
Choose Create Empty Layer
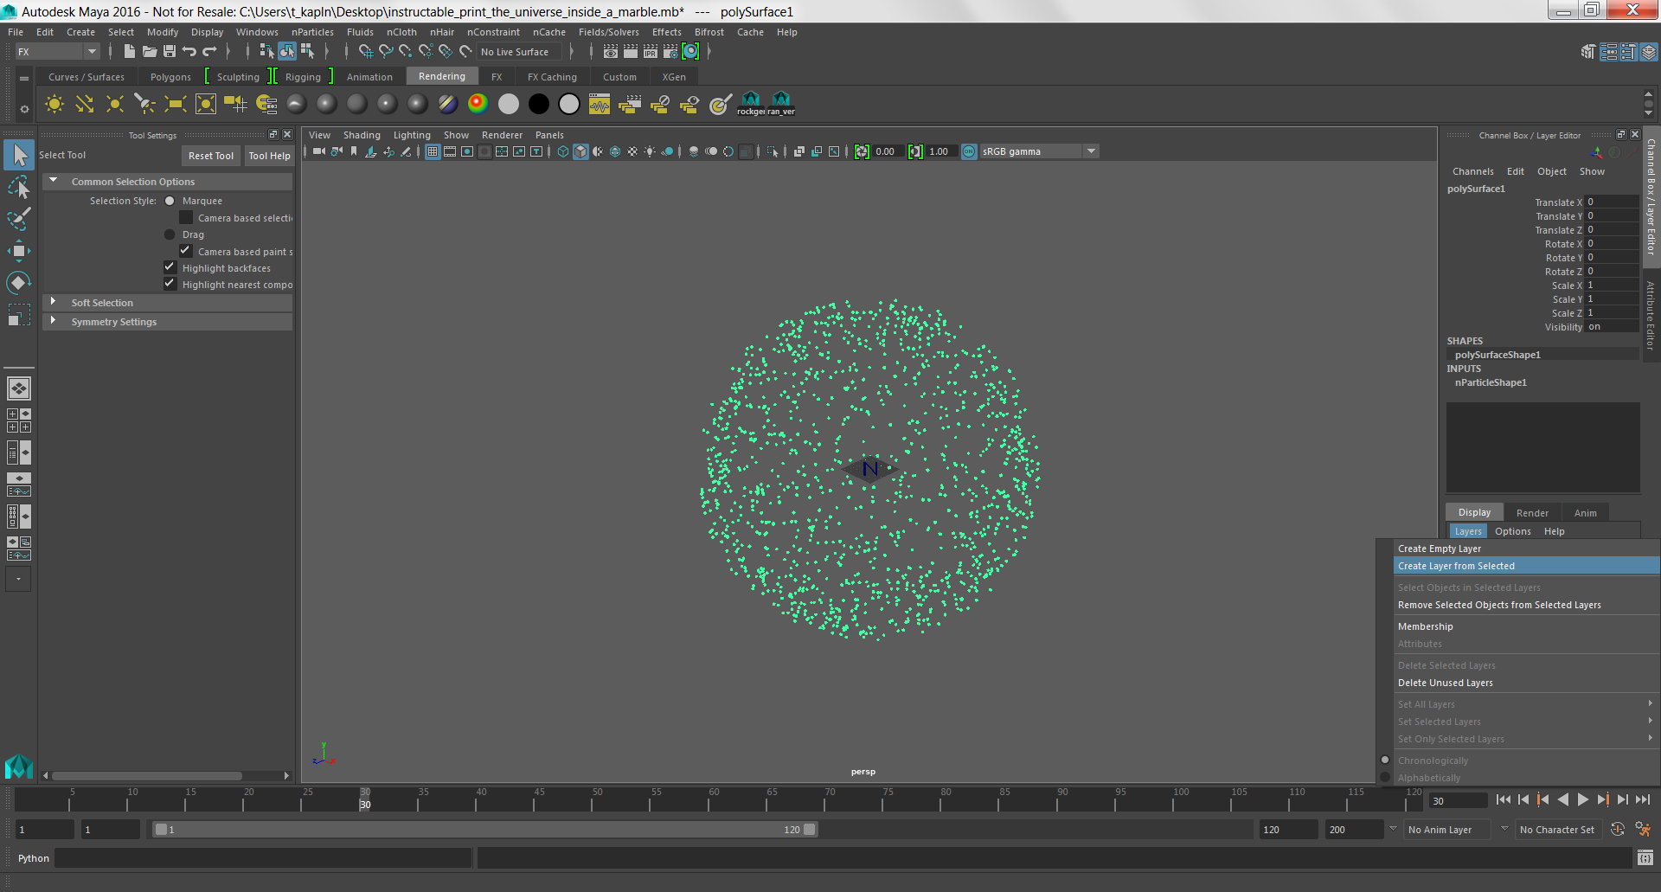coord(1526,549)
